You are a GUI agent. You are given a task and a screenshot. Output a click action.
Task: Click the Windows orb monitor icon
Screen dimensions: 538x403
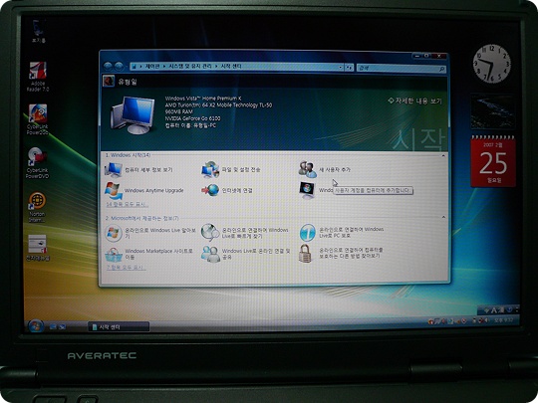click(307, 190)
